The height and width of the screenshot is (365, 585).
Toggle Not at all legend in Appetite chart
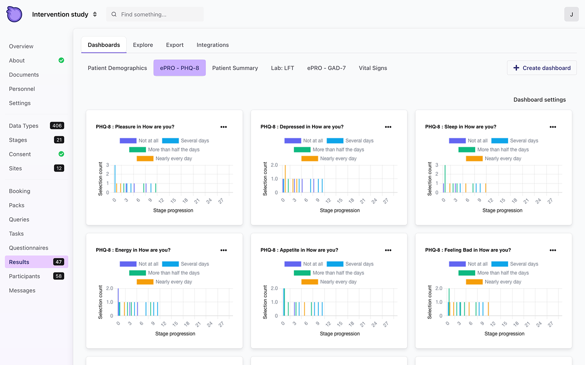pos(303,264)
